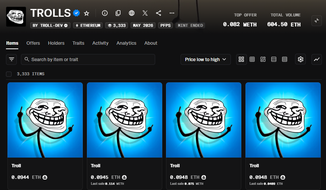Open the Holders tab
Screen dimensions: 326x190
(56, 43)
